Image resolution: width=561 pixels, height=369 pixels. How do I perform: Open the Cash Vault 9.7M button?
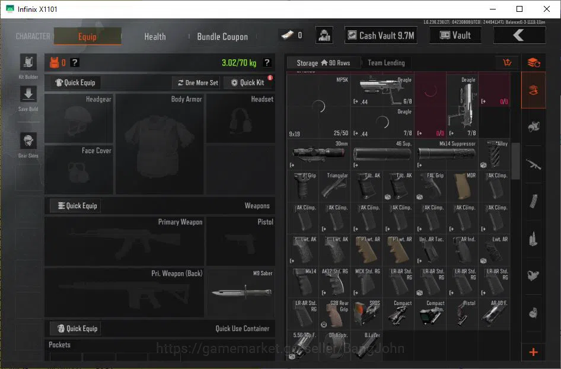click(x=381, y=35)
